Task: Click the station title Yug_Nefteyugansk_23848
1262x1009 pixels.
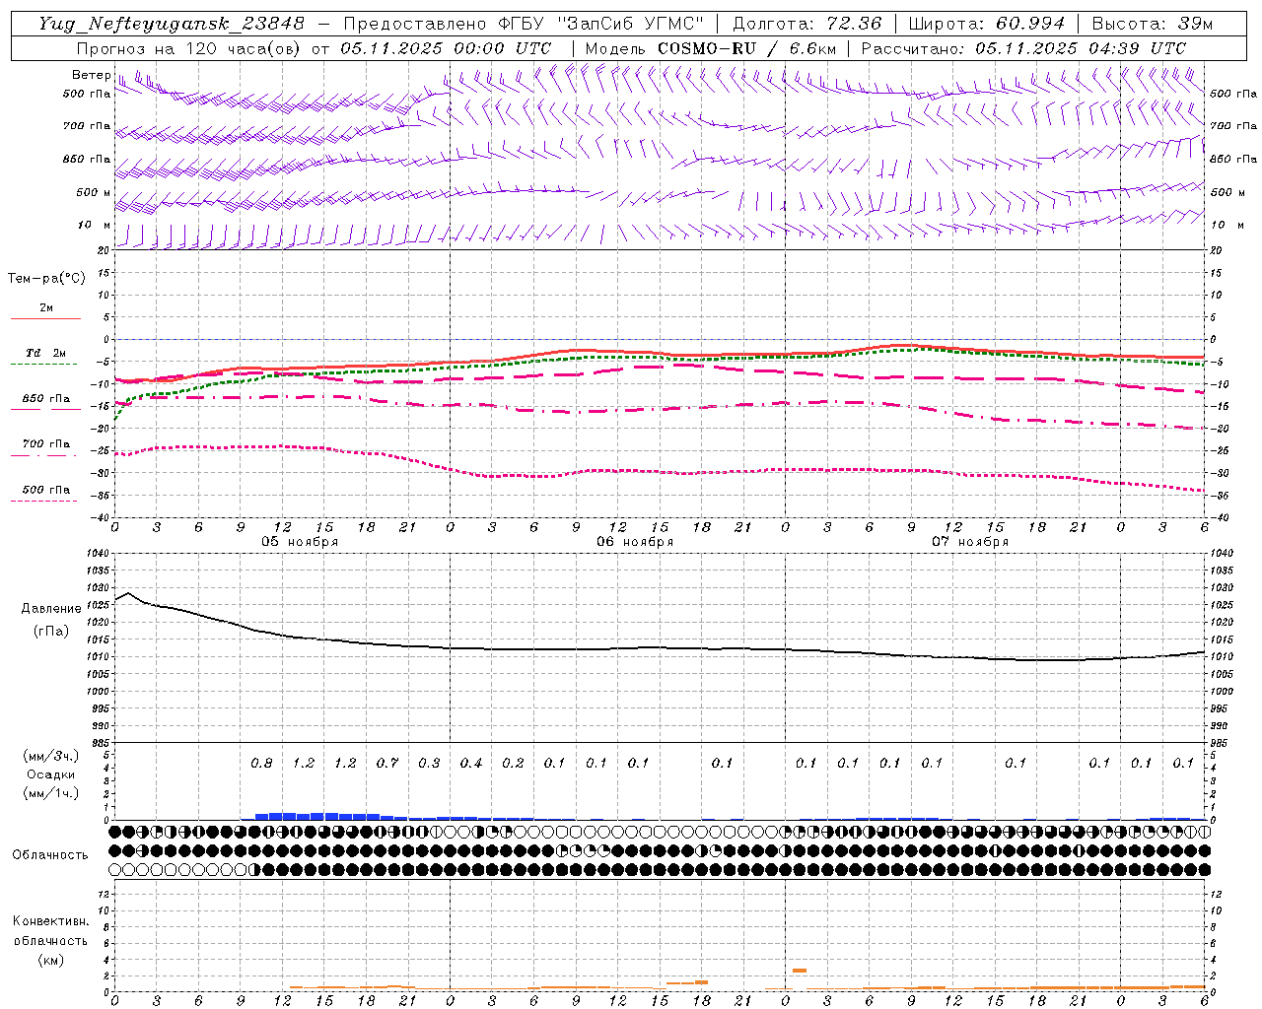Action: (172, 24)
